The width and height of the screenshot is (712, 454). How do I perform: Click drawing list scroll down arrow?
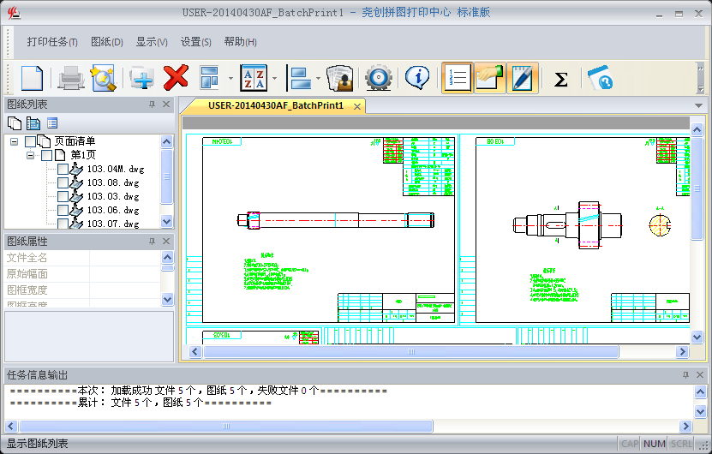pyautogui.click(x=167, y=222)
